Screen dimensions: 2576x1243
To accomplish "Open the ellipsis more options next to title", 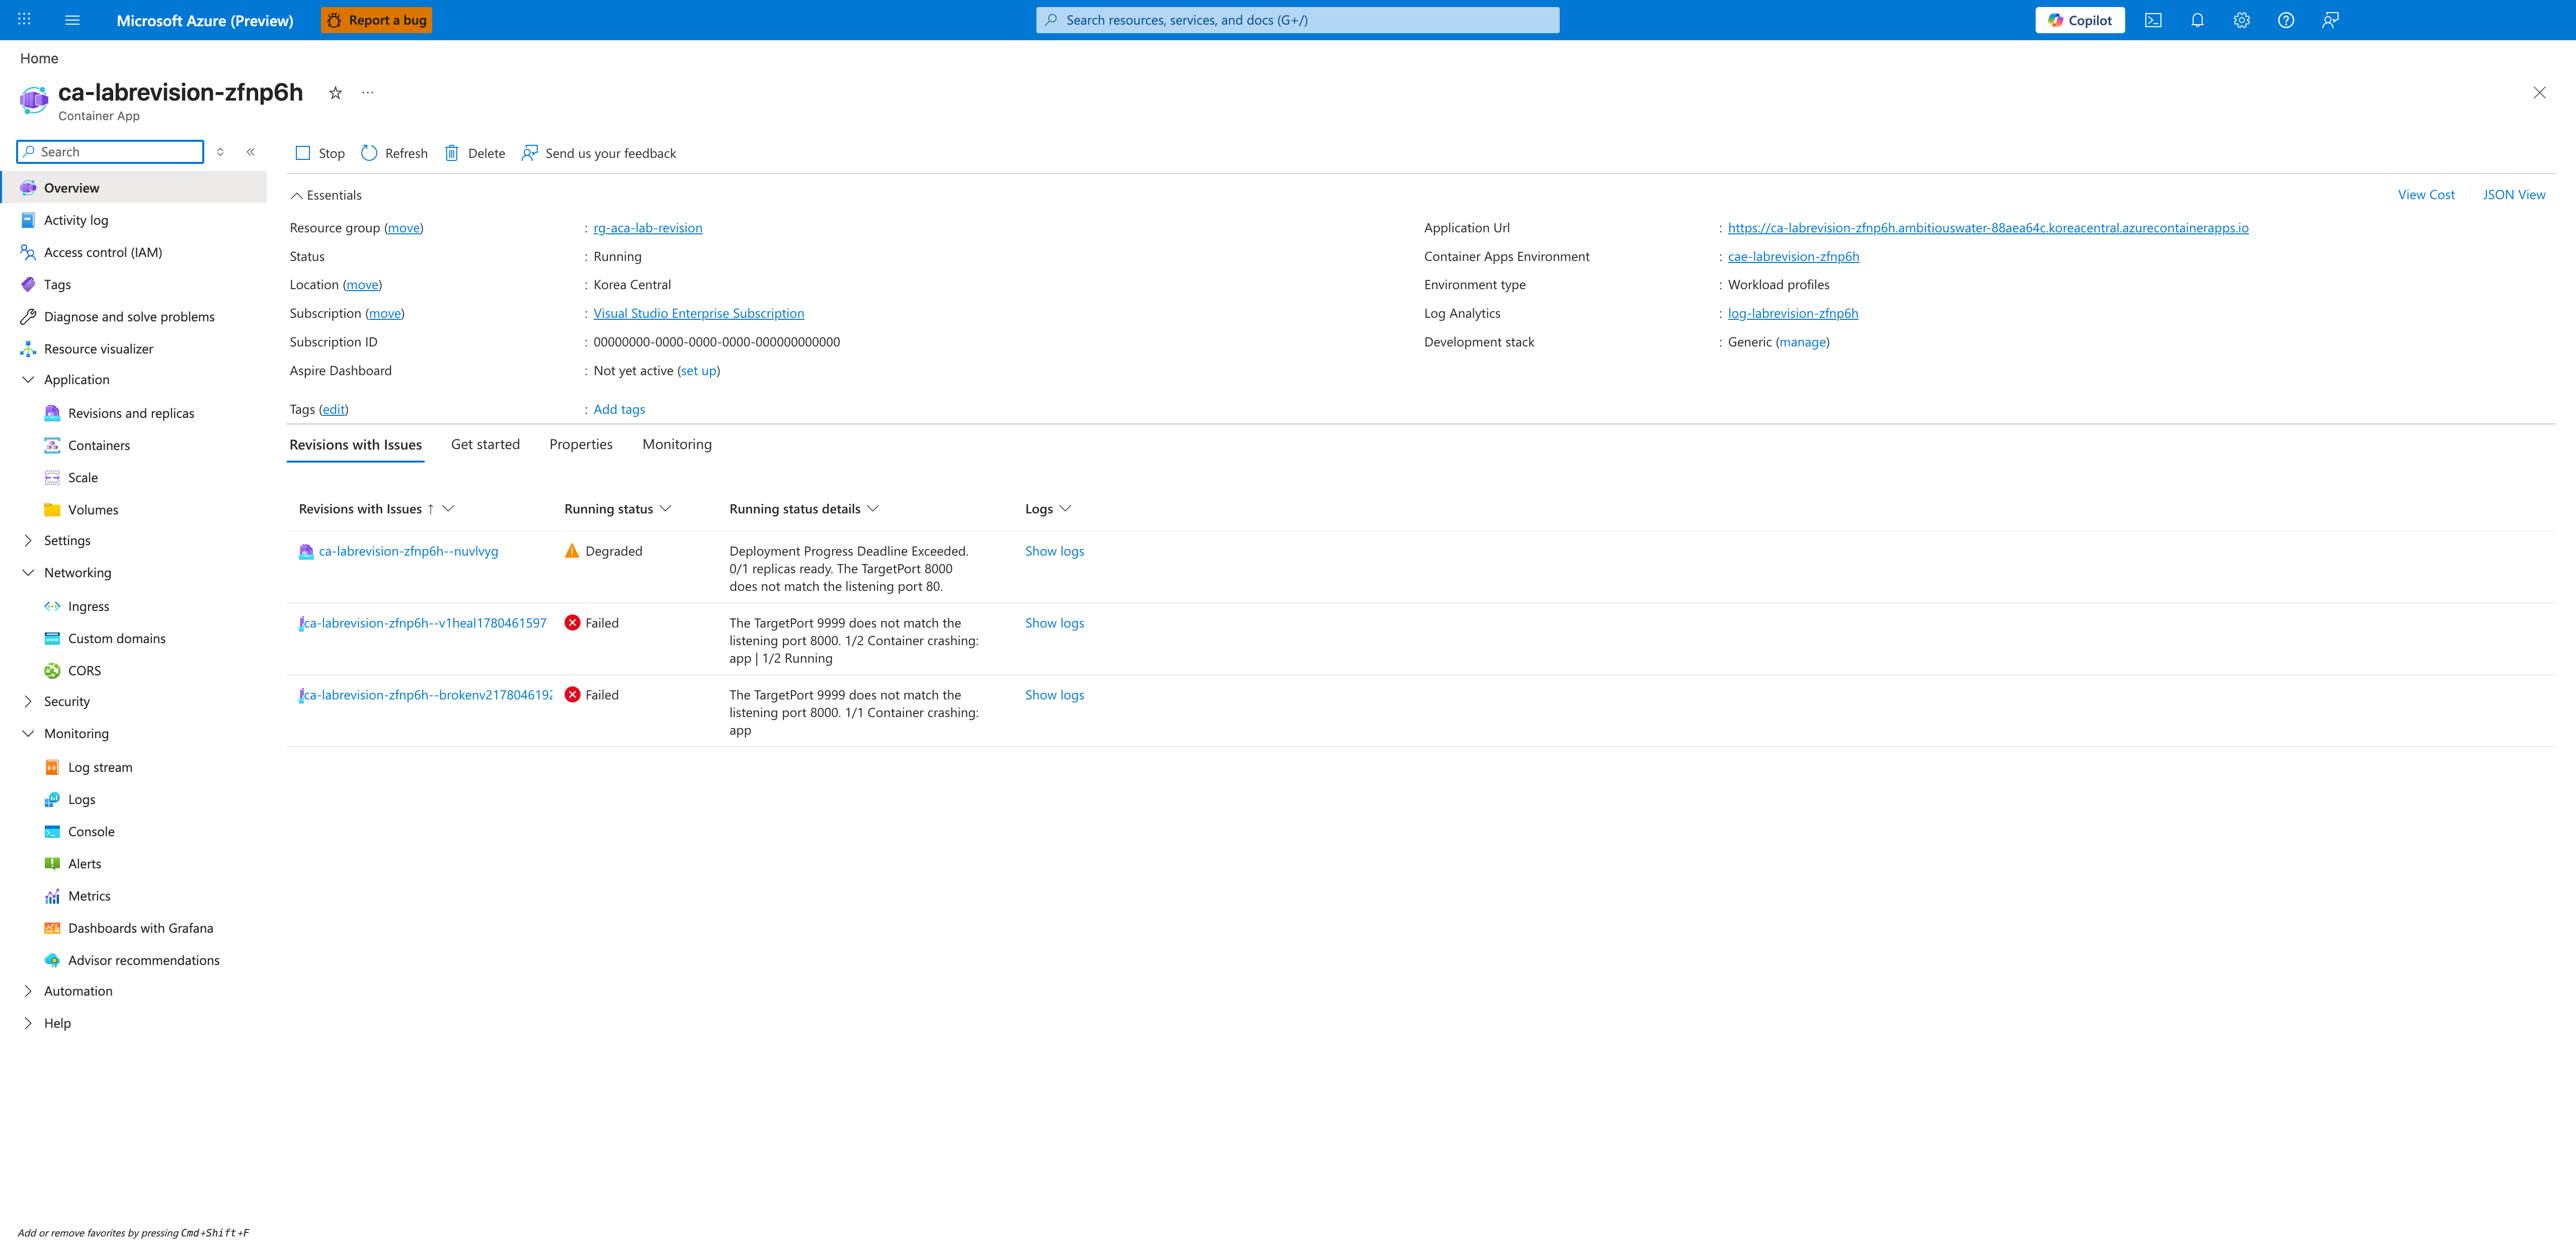I will click(x=368, y=93).
